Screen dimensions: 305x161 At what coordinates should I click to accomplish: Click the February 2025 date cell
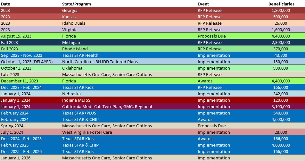(15, 145)
